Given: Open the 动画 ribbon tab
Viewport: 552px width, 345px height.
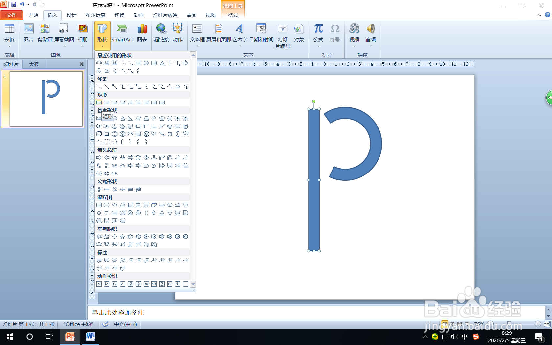Looking at the screenshot, I should point(139,15).
